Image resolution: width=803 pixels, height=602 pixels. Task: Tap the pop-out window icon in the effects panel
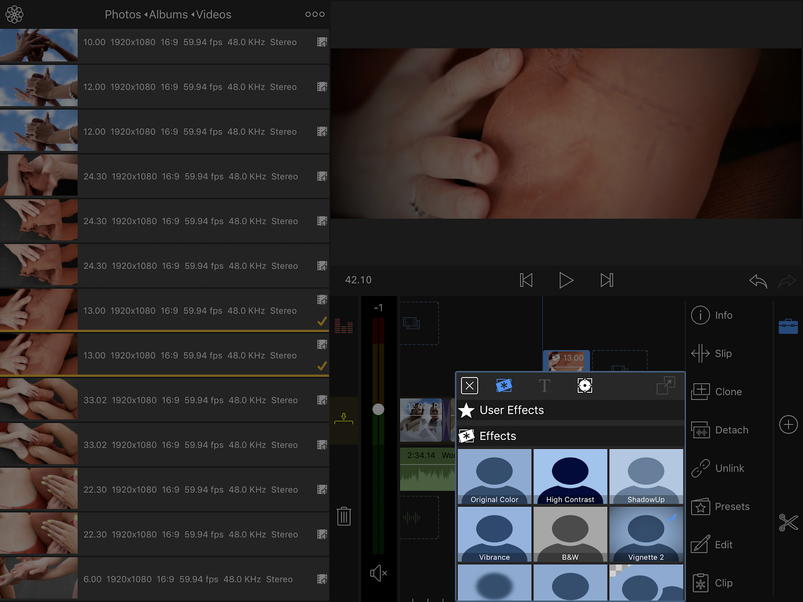pyautogui.click(x=666, y=385)
